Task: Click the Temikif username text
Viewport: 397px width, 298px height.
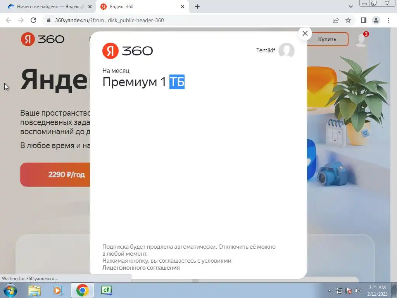Action: click(266, 50)
